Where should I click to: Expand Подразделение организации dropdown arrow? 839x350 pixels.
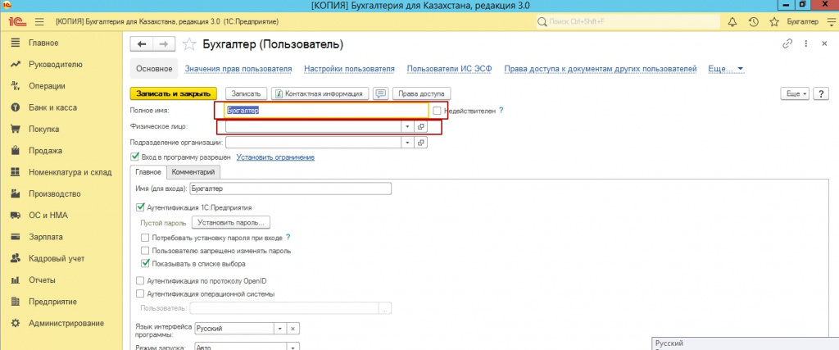pos(408,143)
